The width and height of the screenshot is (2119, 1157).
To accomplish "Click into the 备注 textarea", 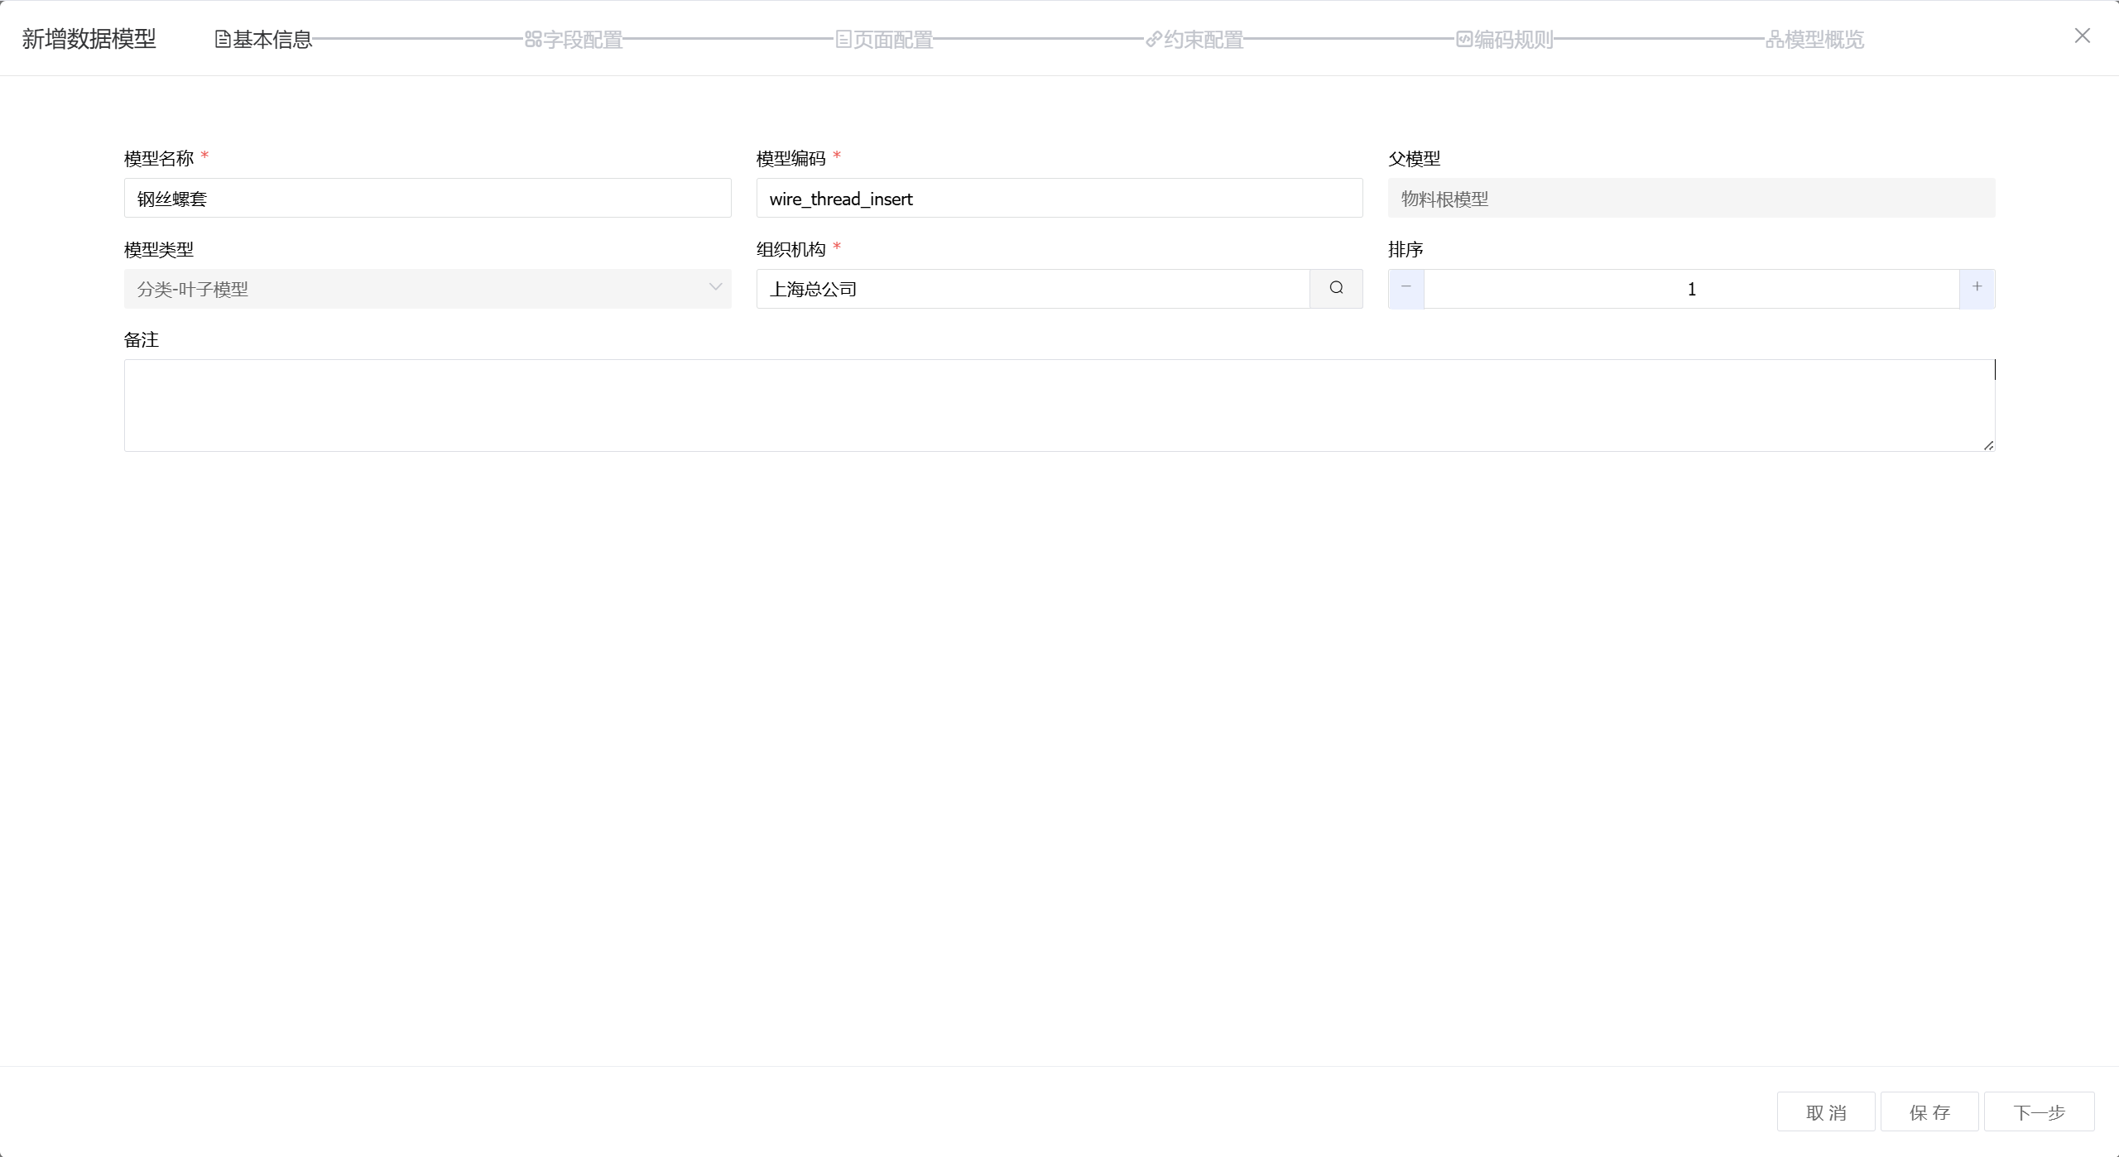I will (x=1059, y=406).
